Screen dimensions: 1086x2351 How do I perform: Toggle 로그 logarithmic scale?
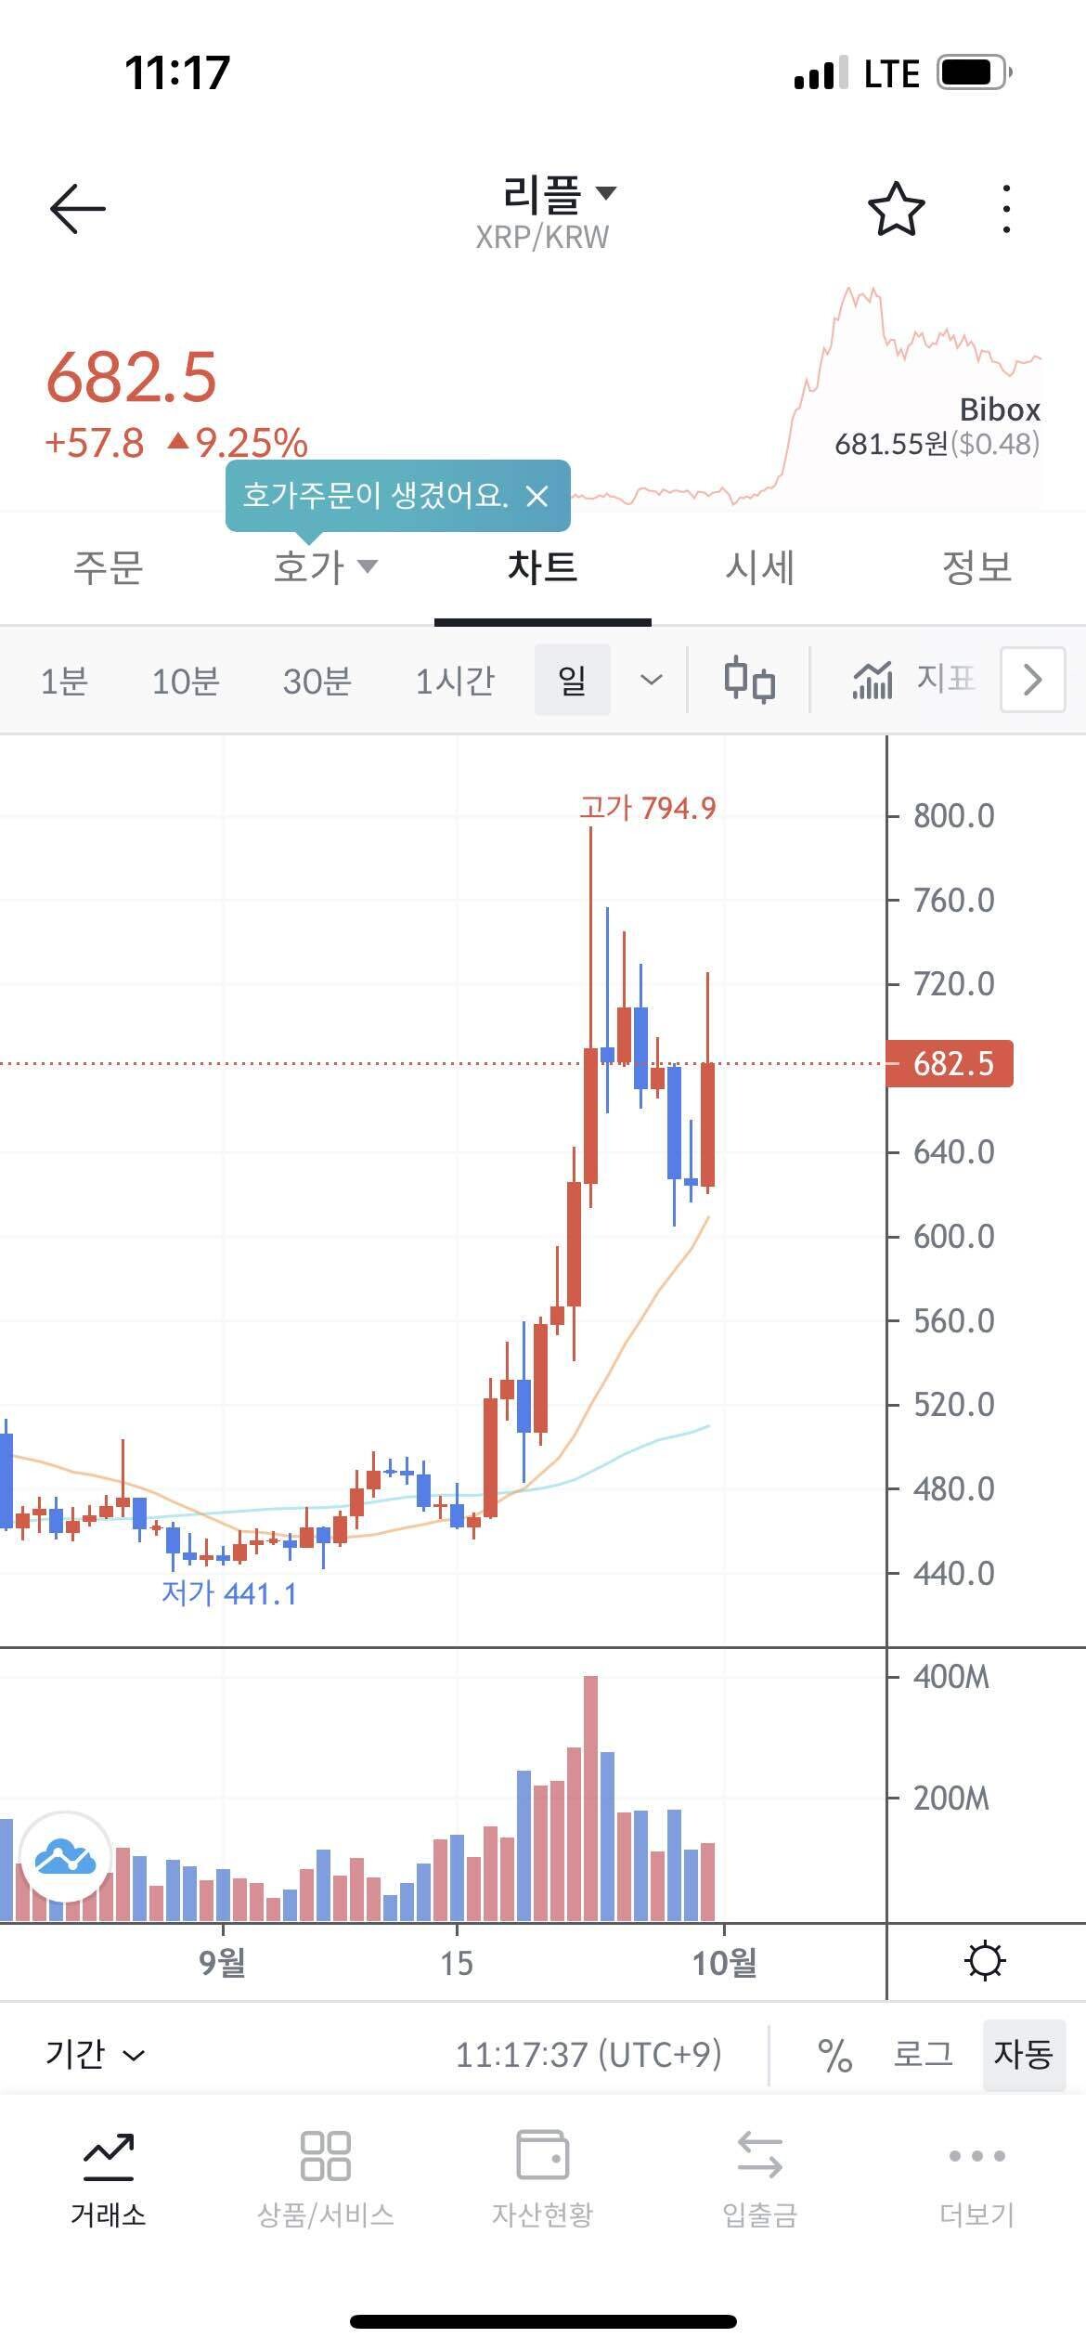click(923, 2055)
